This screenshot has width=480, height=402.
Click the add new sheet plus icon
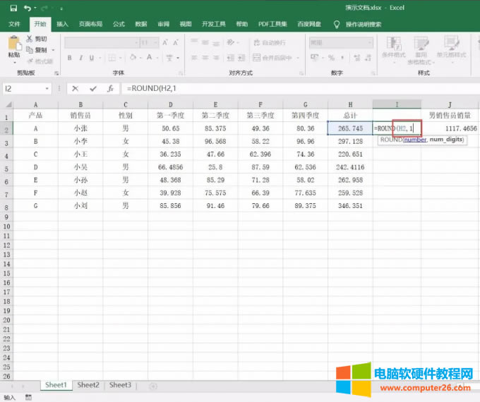pos(153,386)
